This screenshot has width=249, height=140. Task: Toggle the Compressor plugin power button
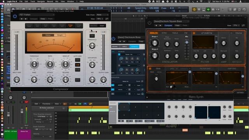(15, 16)
